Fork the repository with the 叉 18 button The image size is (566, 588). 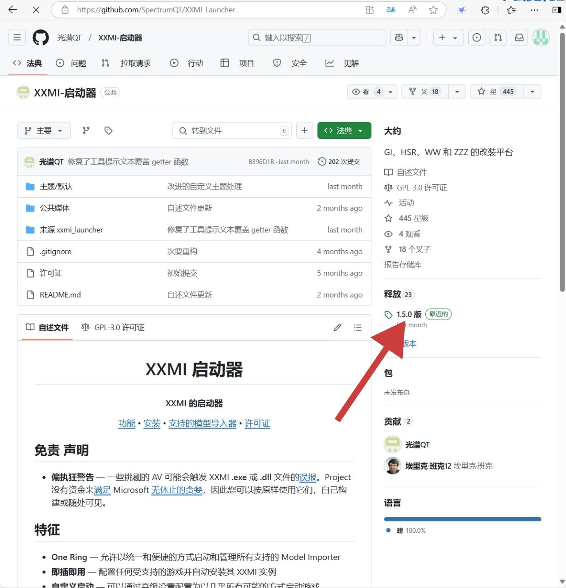(425, 92)
